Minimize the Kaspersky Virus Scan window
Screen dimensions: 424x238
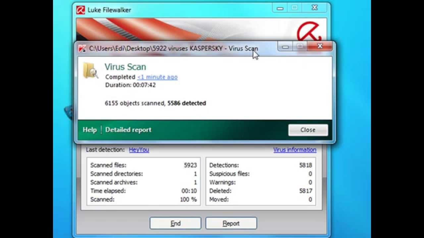click(285, 47)
